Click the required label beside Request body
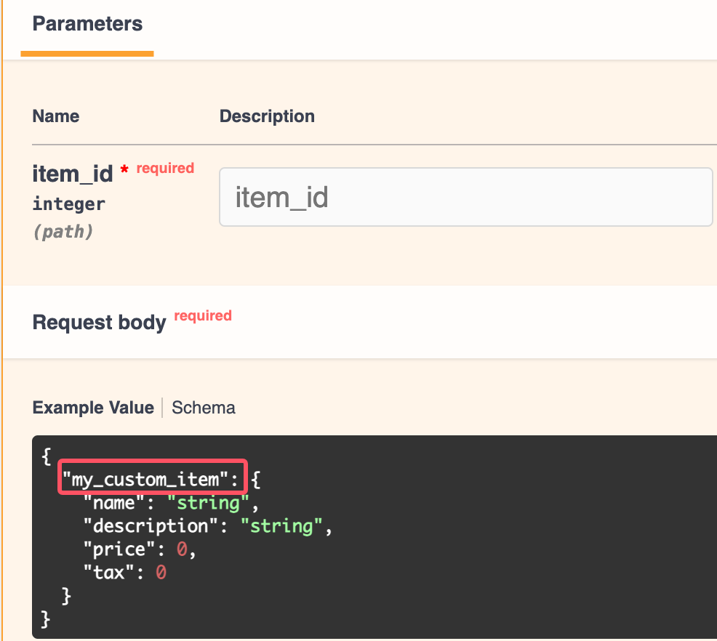Screen dimensions: 717x641 click(203, 315)
